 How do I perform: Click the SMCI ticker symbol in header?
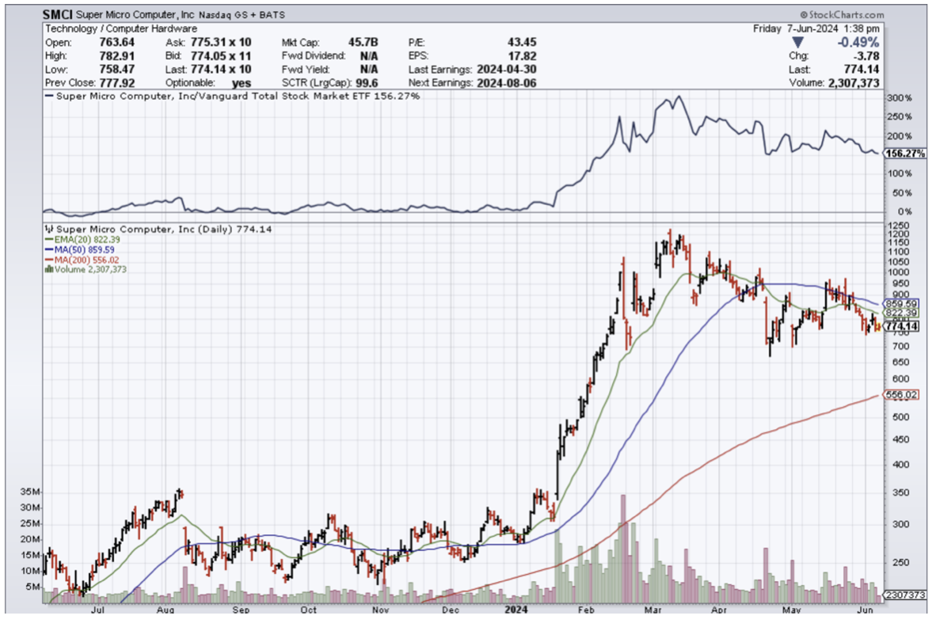pyautogui.click(x=59, y=14)
